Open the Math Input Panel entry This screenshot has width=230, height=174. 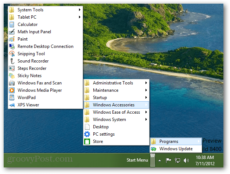tap(45, 32)
